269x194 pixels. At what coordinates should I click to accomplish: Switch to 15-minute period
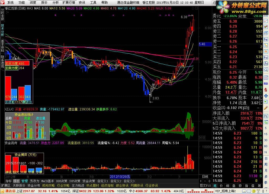pyautogui.click(x=266, y=134)
